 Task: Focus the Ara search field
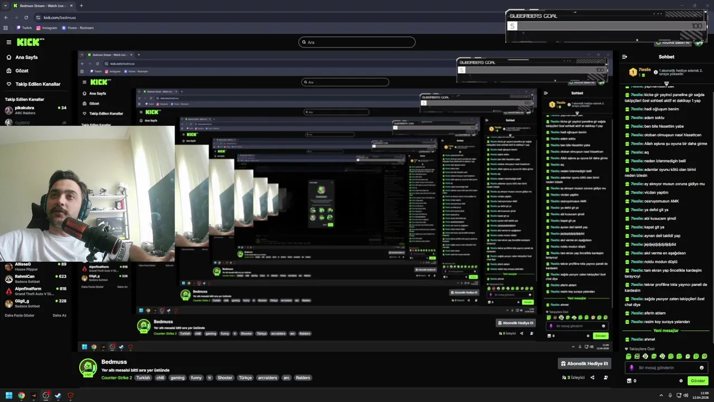pos(357,42)
